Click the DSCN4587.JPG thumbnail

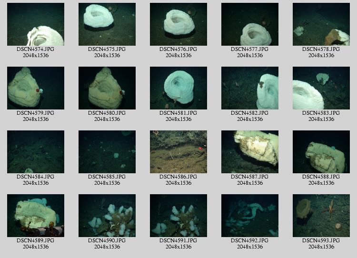pyautogui.click(x=250, y=152)
